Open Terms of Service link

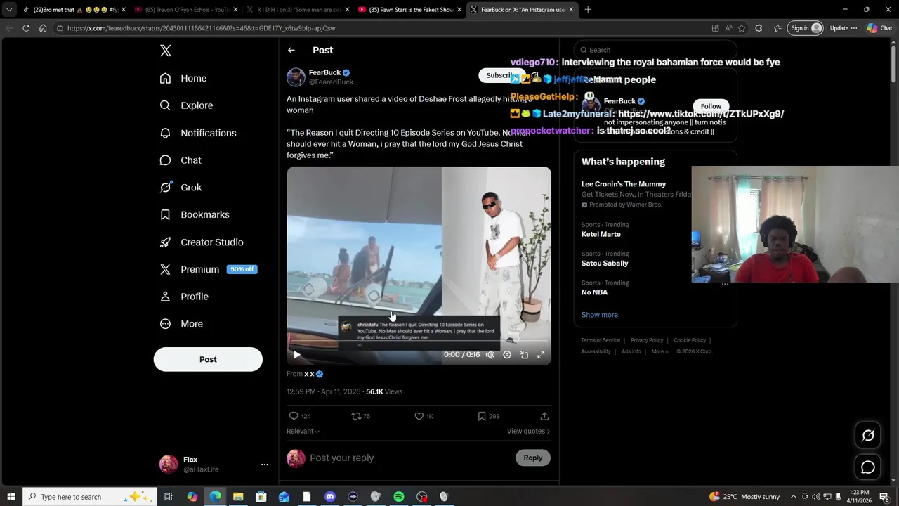pyautogui.click(x=601, y=340)
